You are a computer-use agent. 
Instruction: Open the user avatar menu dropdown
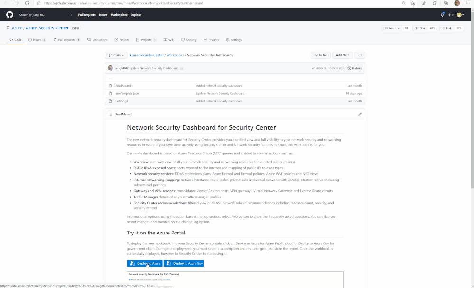click(460, 15)
